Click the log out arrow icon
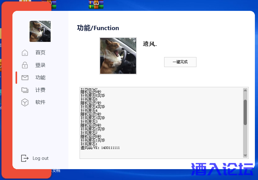Screen dimensions: 258x180 tap(25, 158)
